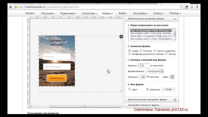208x117 pixels.
Task: Click the shield extension icon in browser toolbar
Action: coord(192,7)
